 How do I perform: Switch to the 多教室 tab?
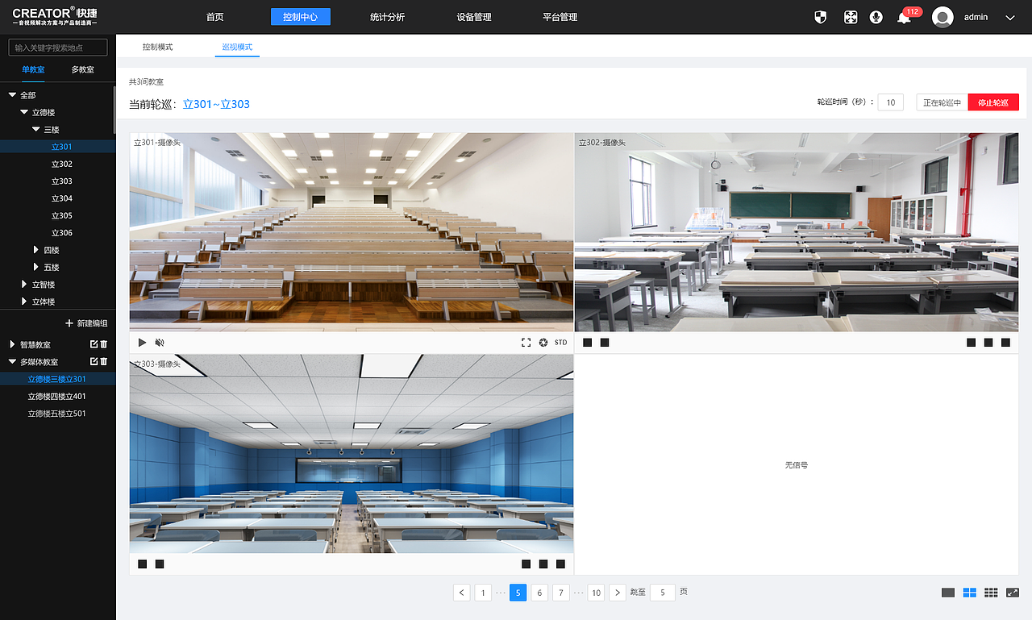pos(82,69)
